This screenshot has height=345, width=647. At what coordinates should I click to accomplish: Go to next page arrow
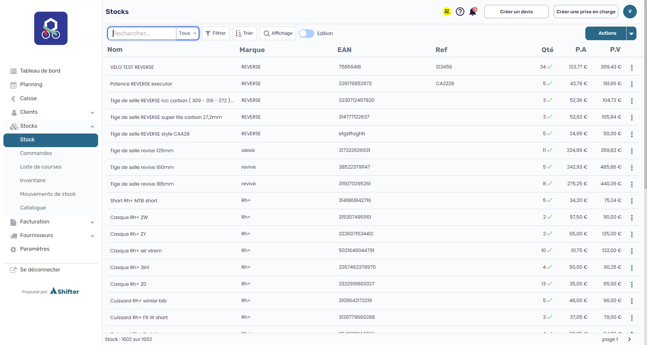(x=630, y=339)
